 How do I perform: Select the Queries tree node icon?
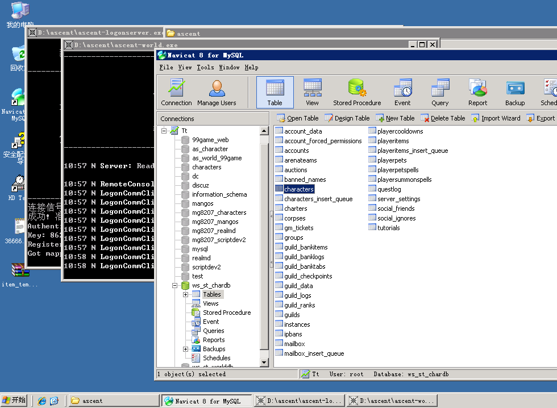pyautogui.click(x=196, y=331)
